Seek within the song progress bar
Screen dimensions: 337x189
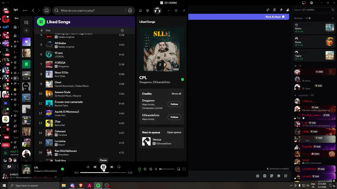(x=103, y=173)
